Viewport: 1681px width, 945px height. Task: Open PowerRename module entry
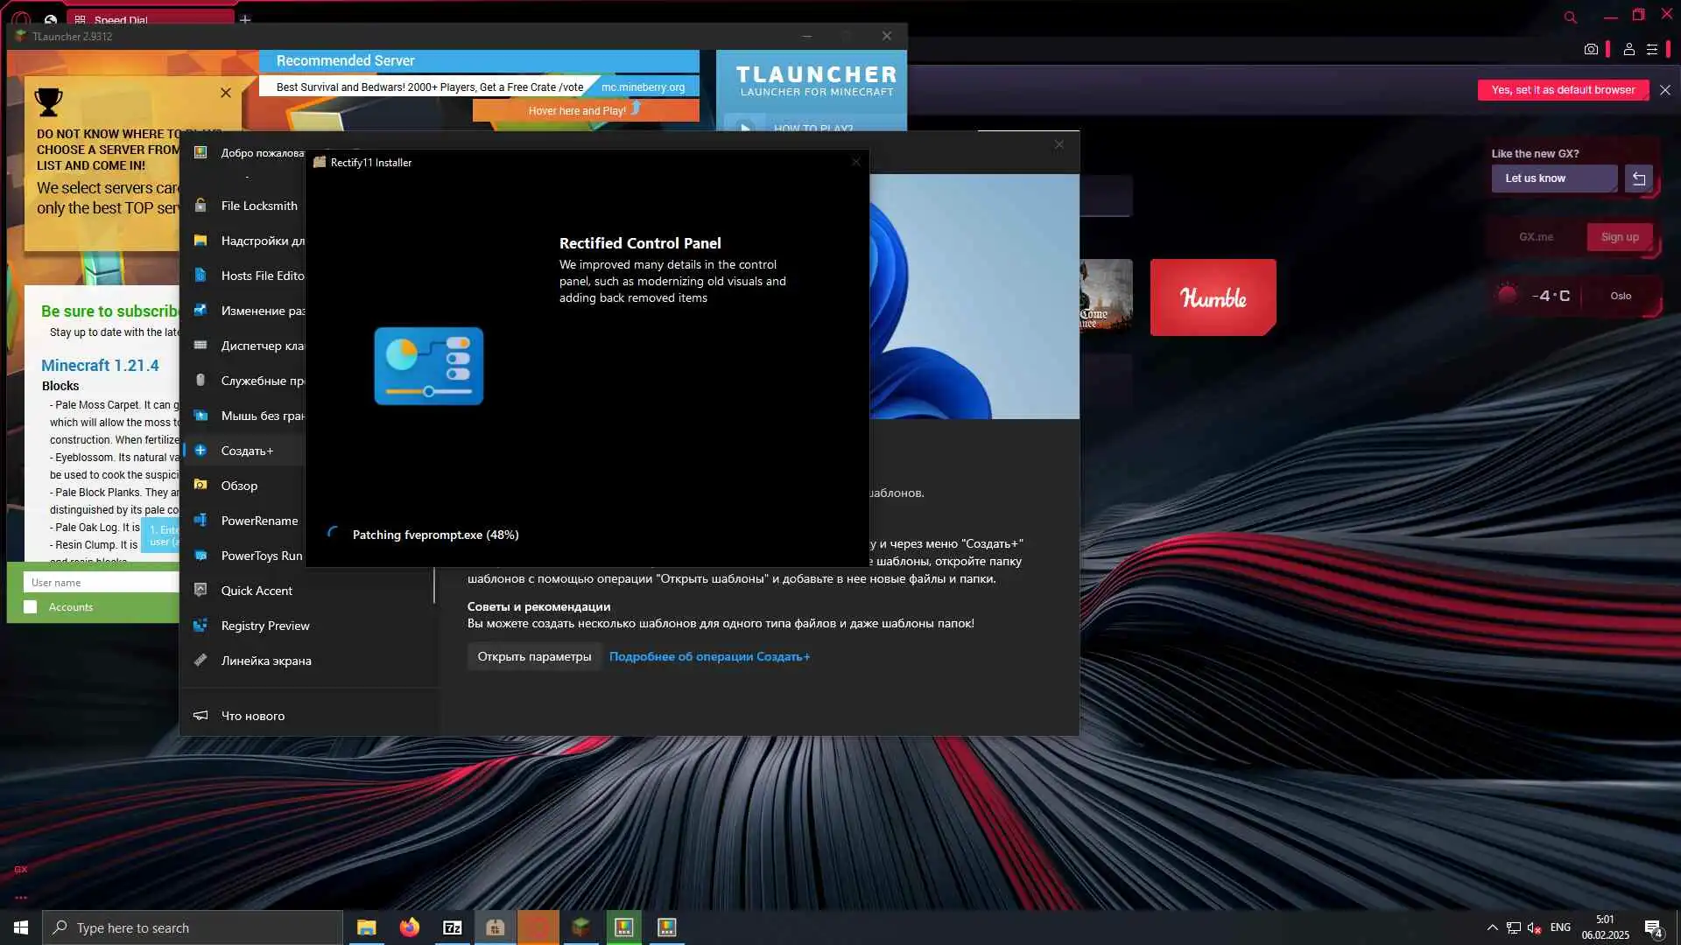tap(258, 521)
